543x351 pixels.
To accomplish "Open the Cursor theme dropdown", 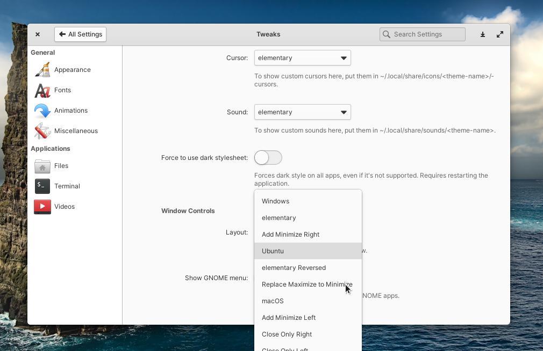I will pos(302,57).
